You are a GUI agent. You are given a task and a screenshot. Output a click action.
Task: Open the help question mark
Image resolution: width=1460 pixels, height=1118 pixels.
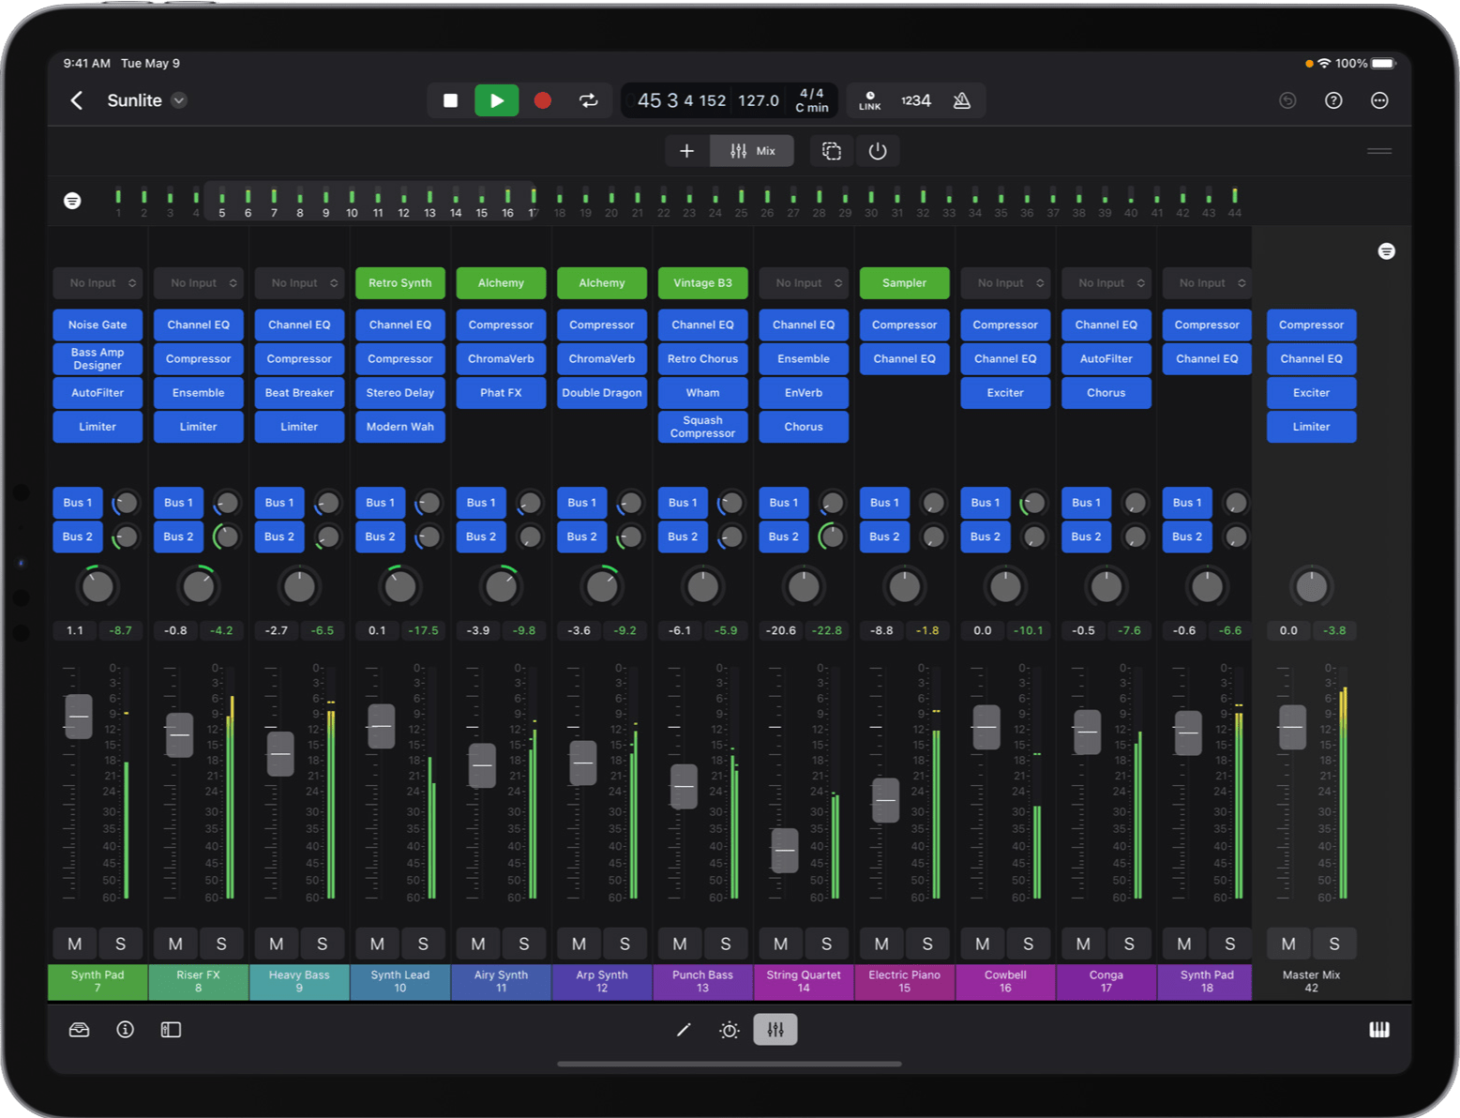pyautogui.click(x=1333, y=100)
